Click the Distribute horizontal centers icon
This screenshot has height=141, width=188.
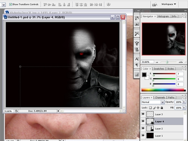96,5
